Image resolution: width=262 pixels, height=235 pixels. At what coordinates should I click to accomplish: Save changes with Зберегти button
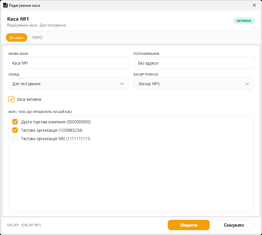pos(189,225)
